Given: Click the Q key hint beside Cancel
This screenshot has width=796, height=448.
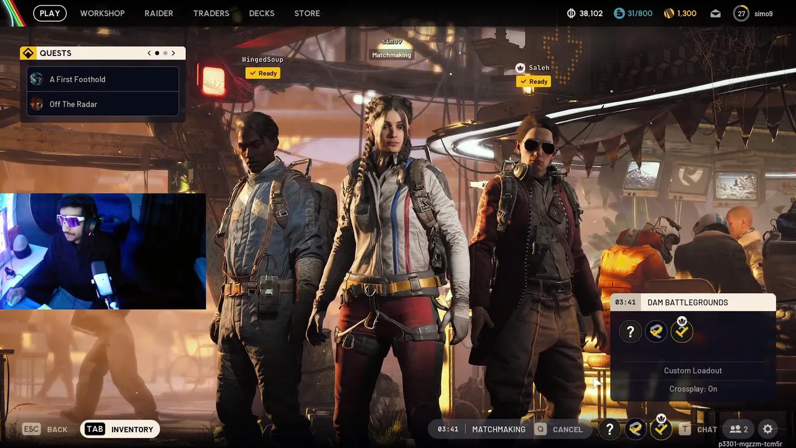Looking at the screenshot, I should click(x=541, y=429).
